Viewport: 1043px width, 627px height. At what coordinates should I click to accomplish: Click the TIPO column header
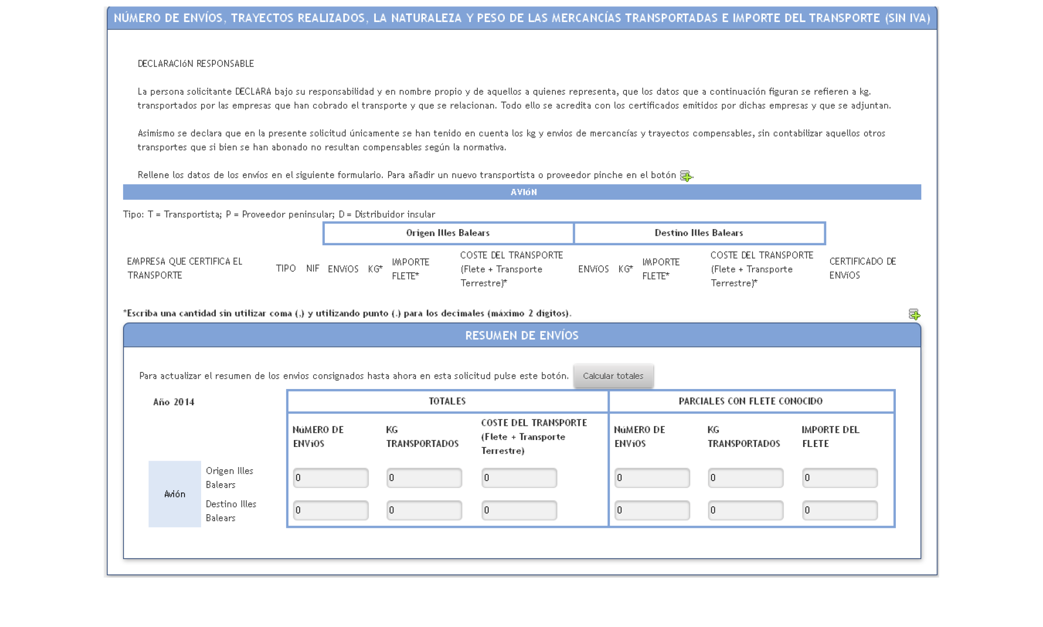click(x=286, y=268)
